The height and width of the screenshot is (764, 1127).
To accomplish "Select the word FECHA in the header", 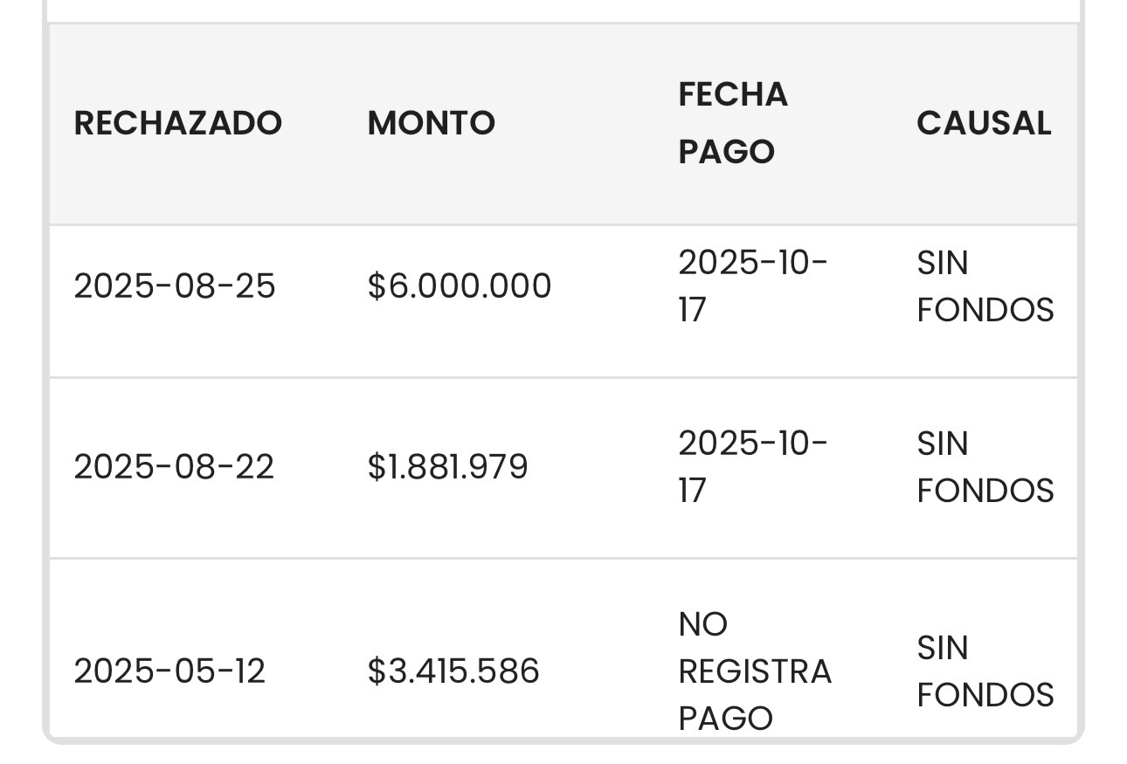I will point(733,94).
